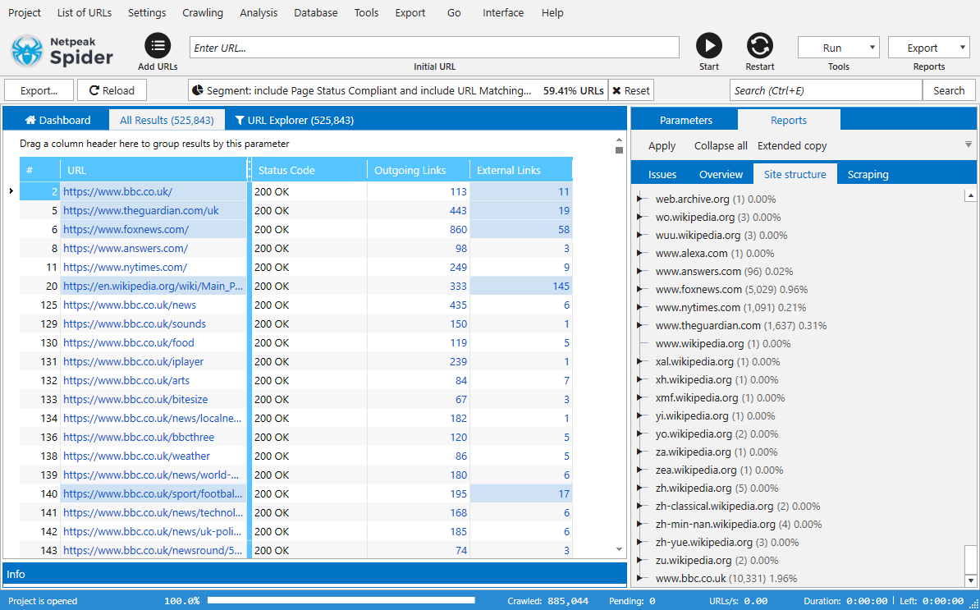Switch to the Parameters tab
Image resolution: width=980 pixels, height=610 pixels.
click(685, 120)
